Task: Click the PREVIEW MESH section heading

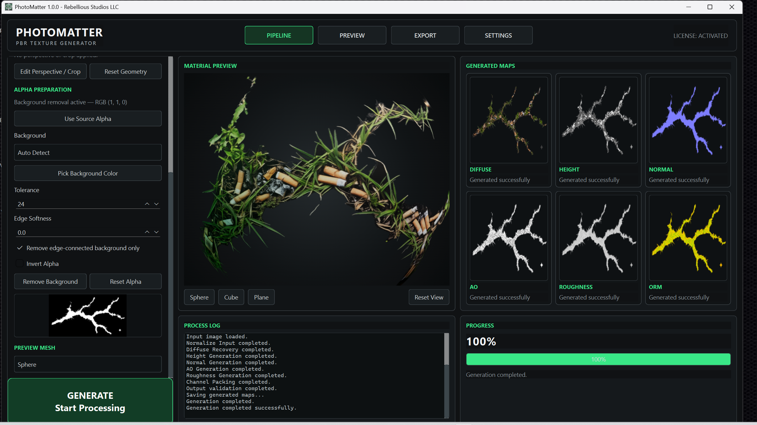Action: coord(35,348)
